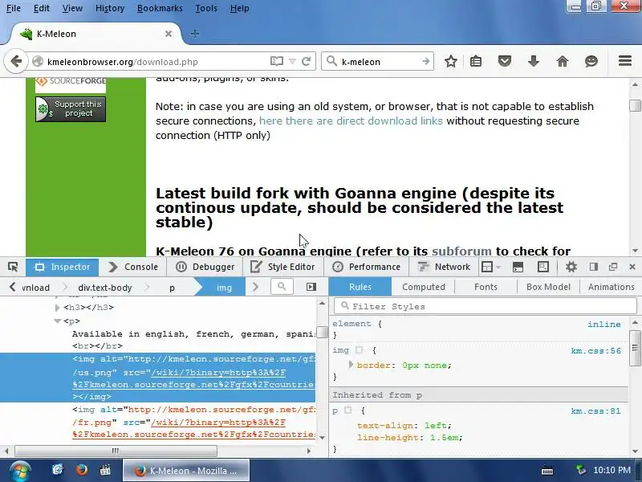Open the Bookmarks menu
This screenshot has width=642, height=482.
160,8
